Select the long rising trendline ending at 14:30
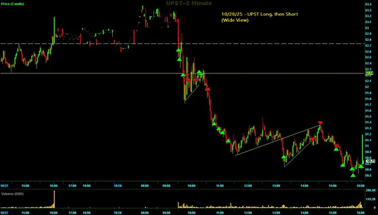Viewport: 378px width, 215px height. click(x=277, y=141)
